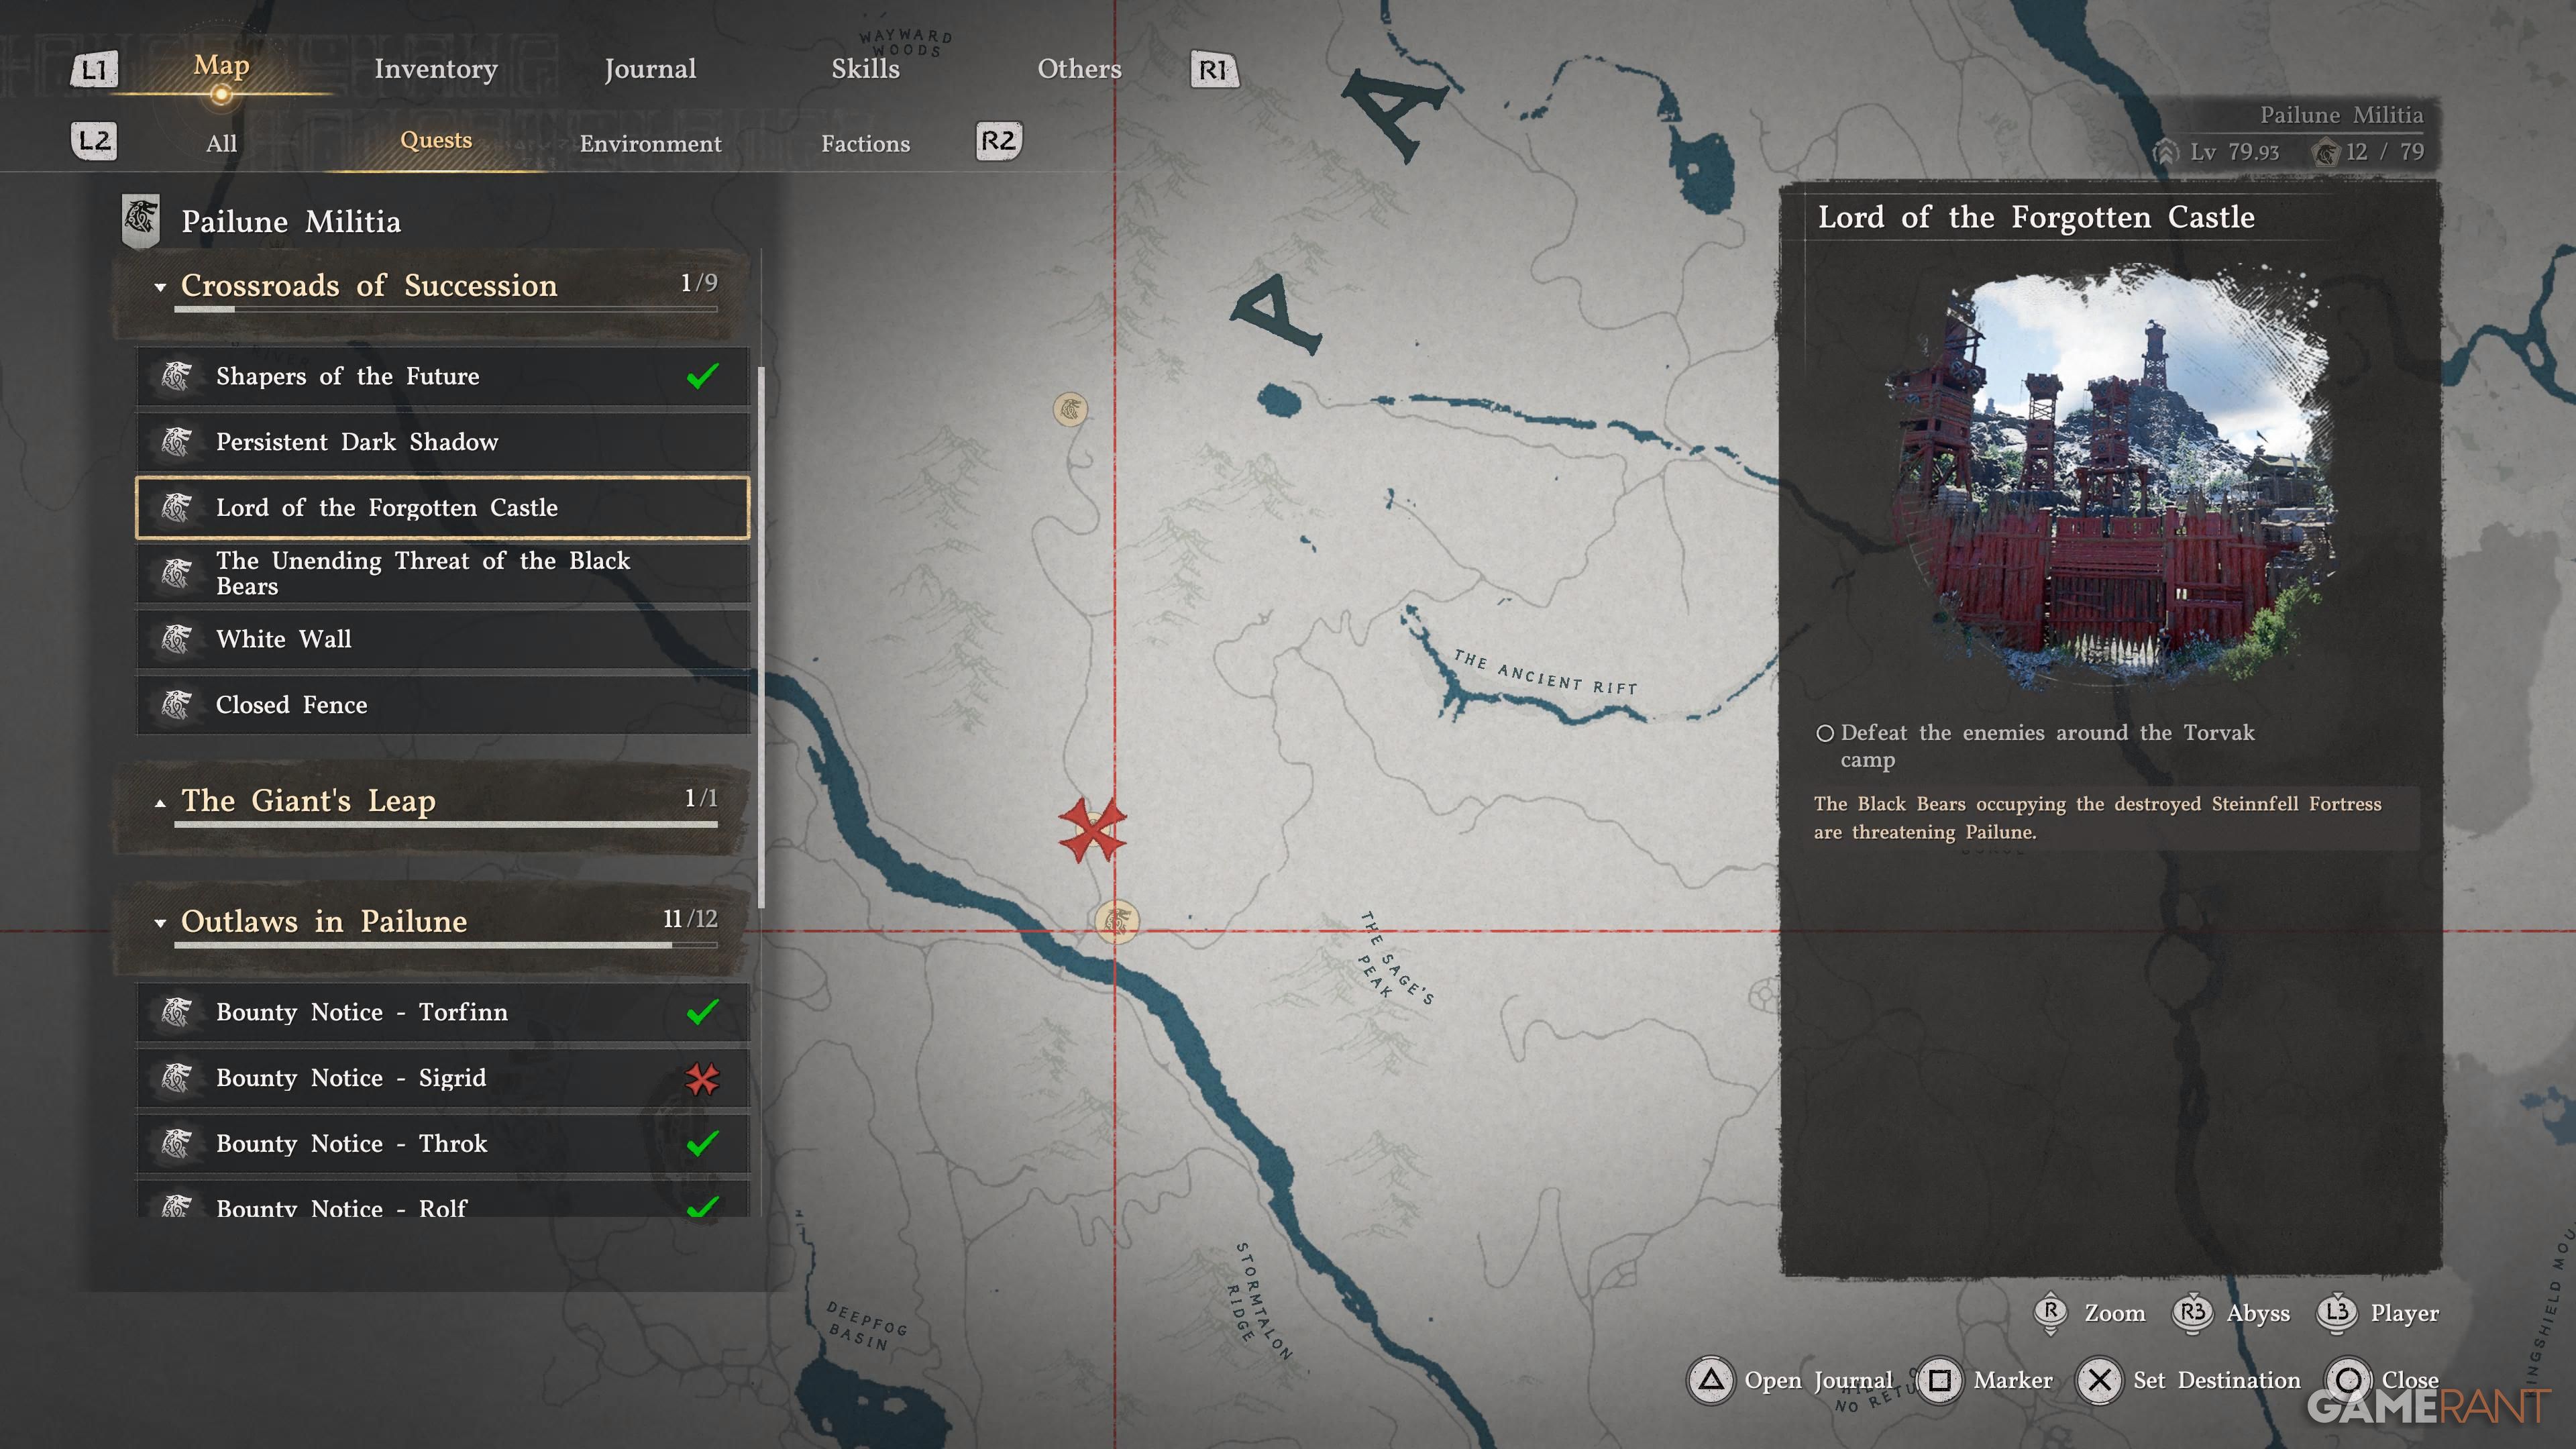Collapse the Crossroads of Succession section
This screenshot has width=2576, height=1449.
[x=160, y=287]
